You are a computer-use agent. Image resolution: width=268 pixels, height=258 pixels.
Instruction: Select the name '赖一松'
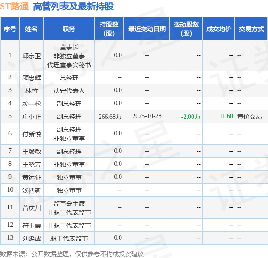(x=32, y=104)
